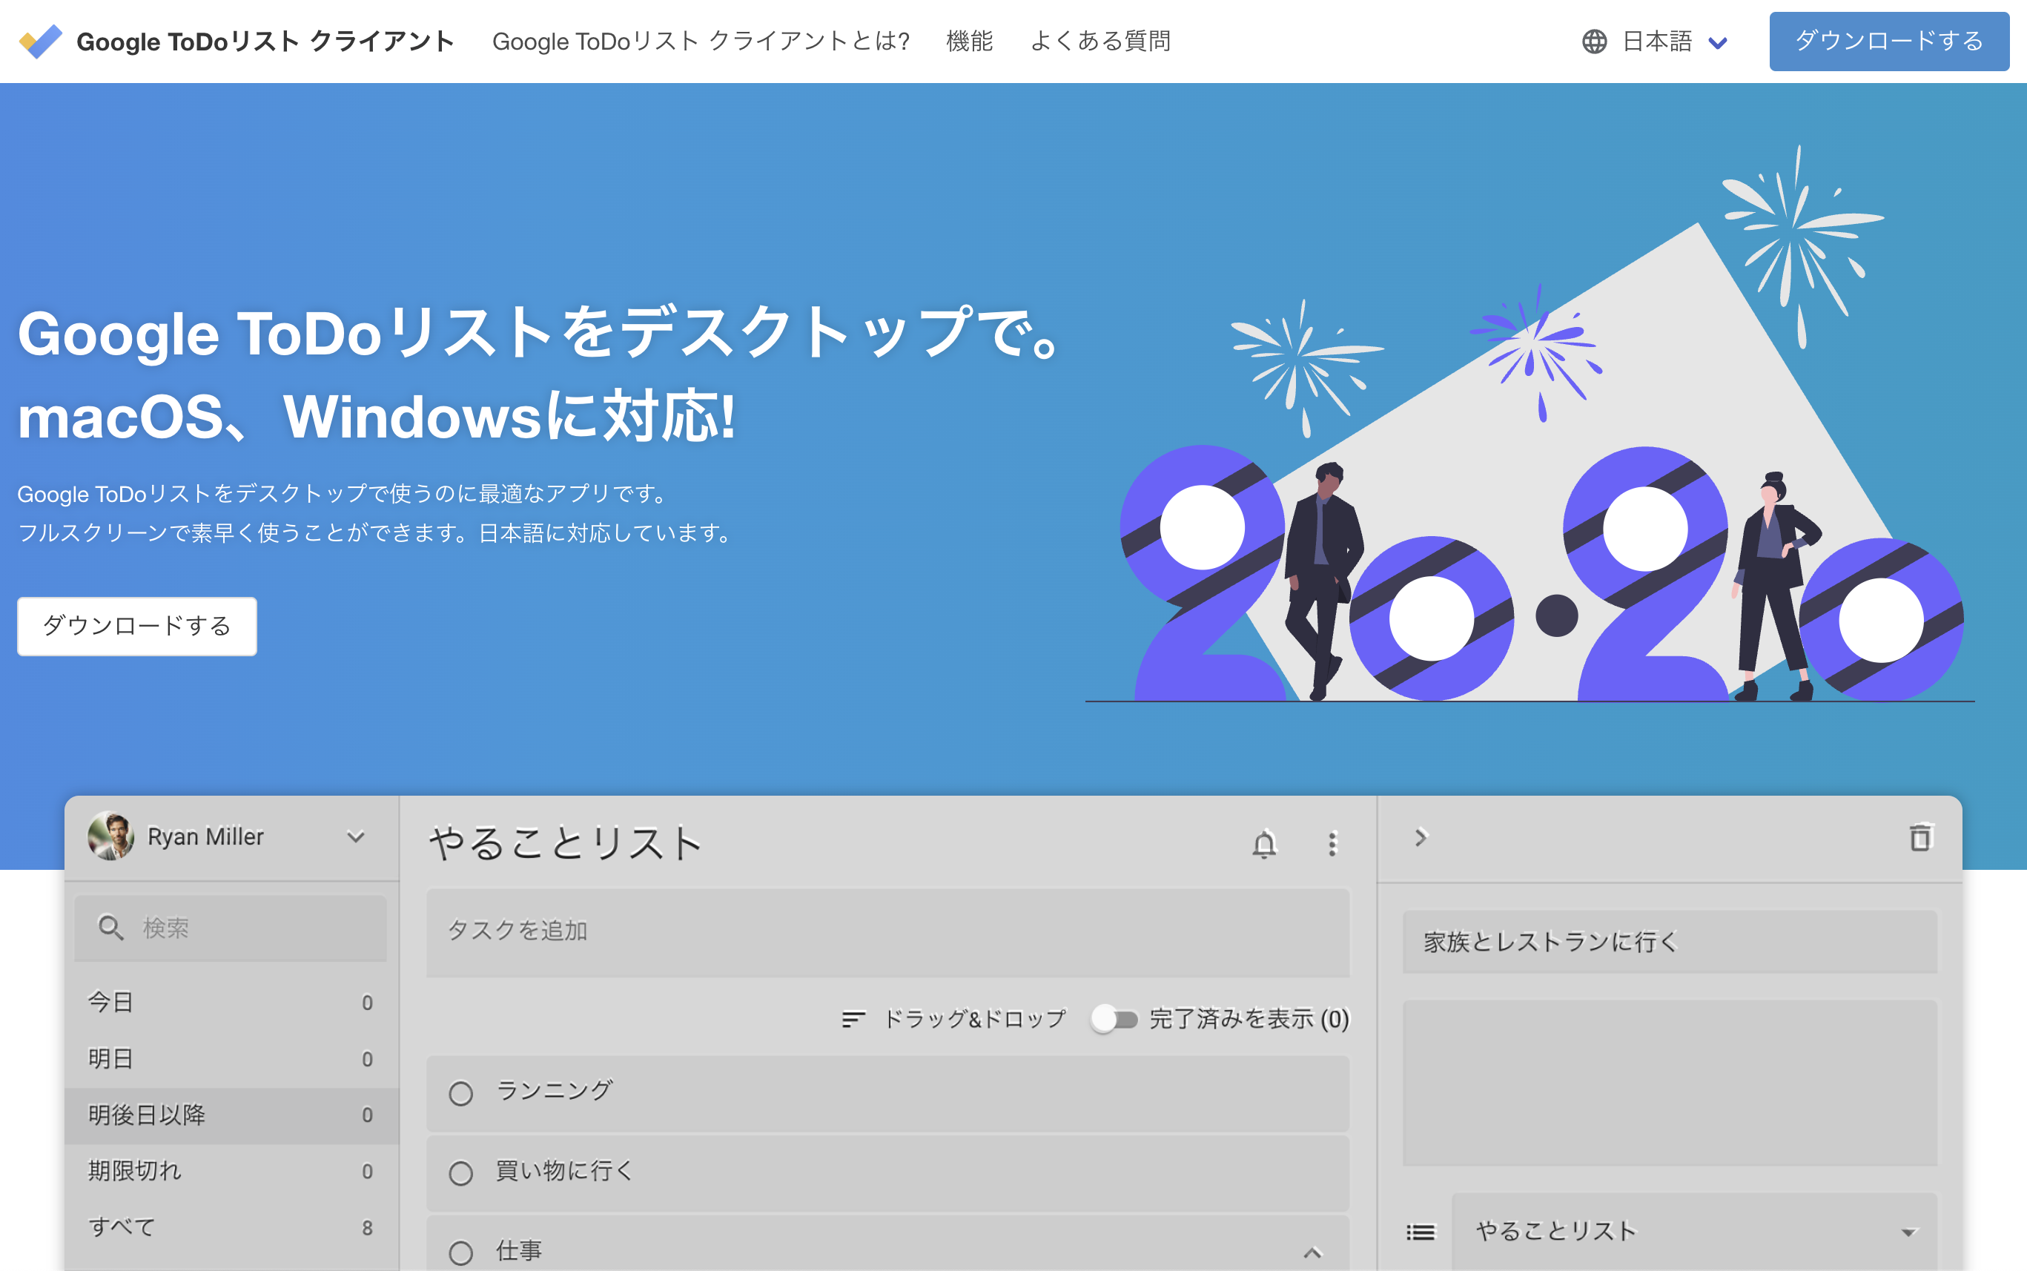Collapse detail panel with right chevron

1421,837
